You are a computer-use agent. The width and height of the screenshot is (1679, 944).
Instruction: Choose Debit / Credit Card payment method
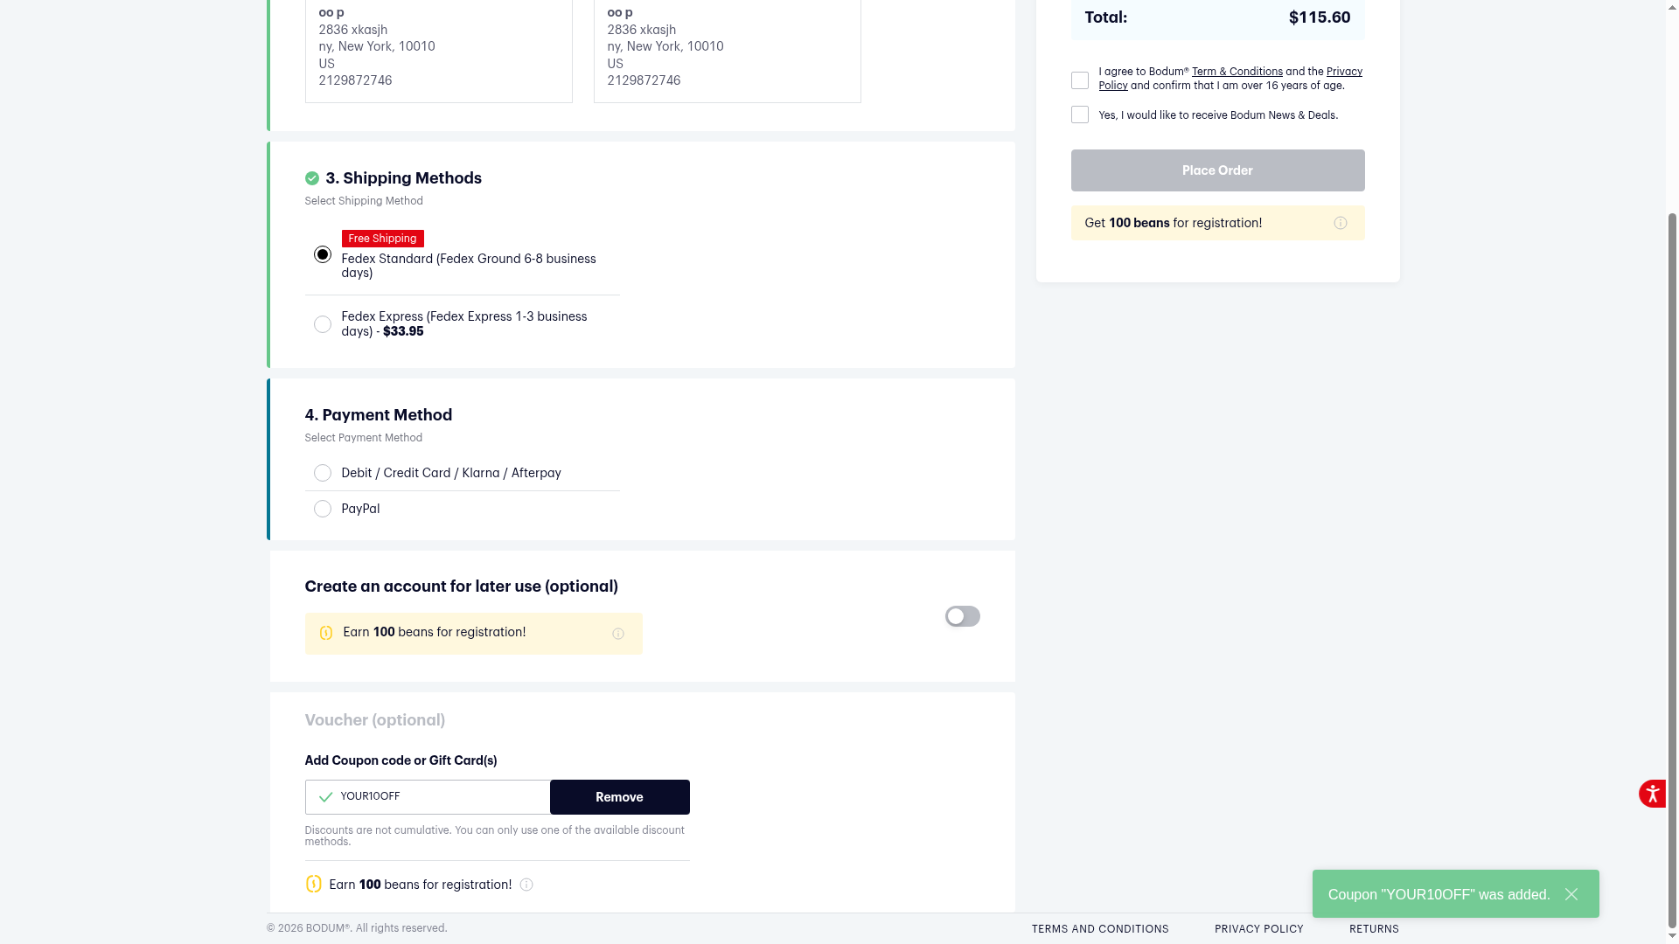(323, 473)
